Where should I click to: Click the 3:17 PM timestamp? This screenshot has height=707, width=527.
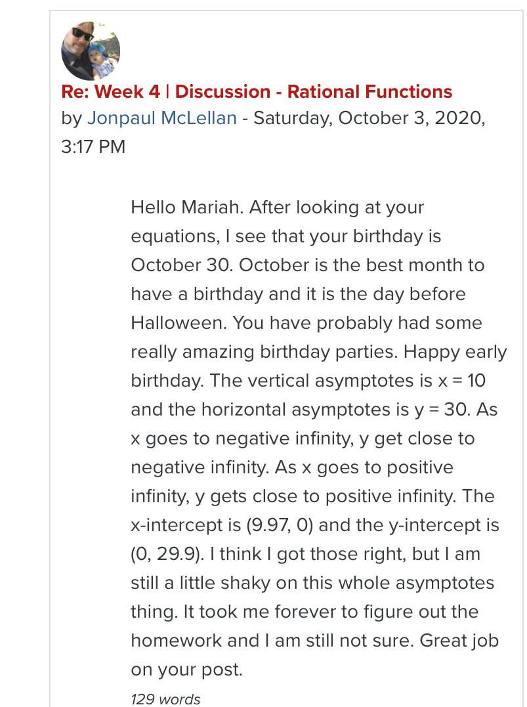point(93,147)
